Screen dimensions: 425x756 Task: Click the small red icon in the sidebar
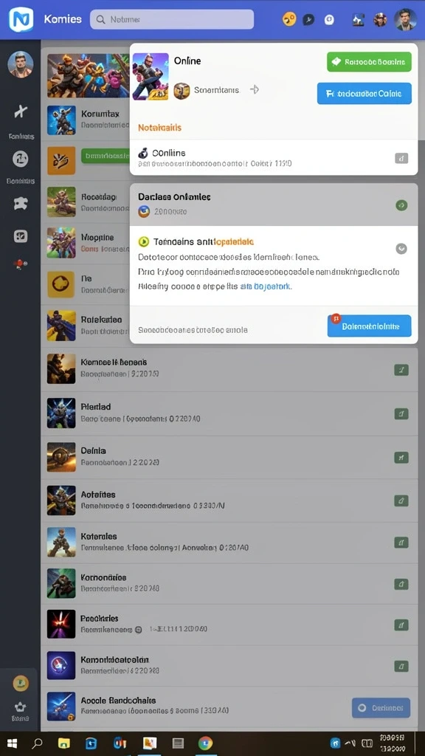(20, 264)
